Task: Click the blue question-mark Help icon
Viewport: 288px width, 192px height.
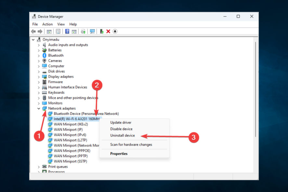Action: pyautogui.click(x=67, y=31)
